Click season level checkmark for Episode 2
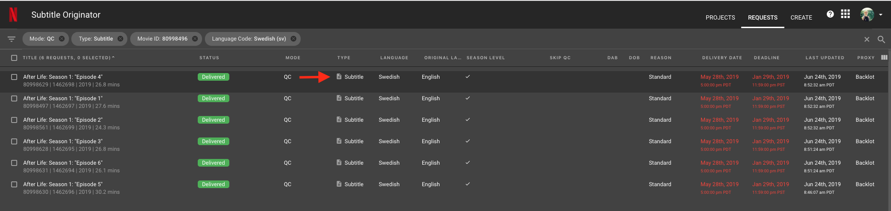The height and width of the screenshot is (211, 891). coord(468,119)
